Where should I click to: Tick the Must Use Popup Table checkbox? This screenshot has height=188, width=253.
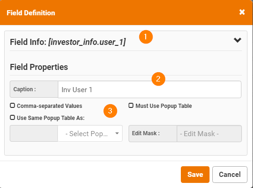pyautogui.click(x=131, y=106)
